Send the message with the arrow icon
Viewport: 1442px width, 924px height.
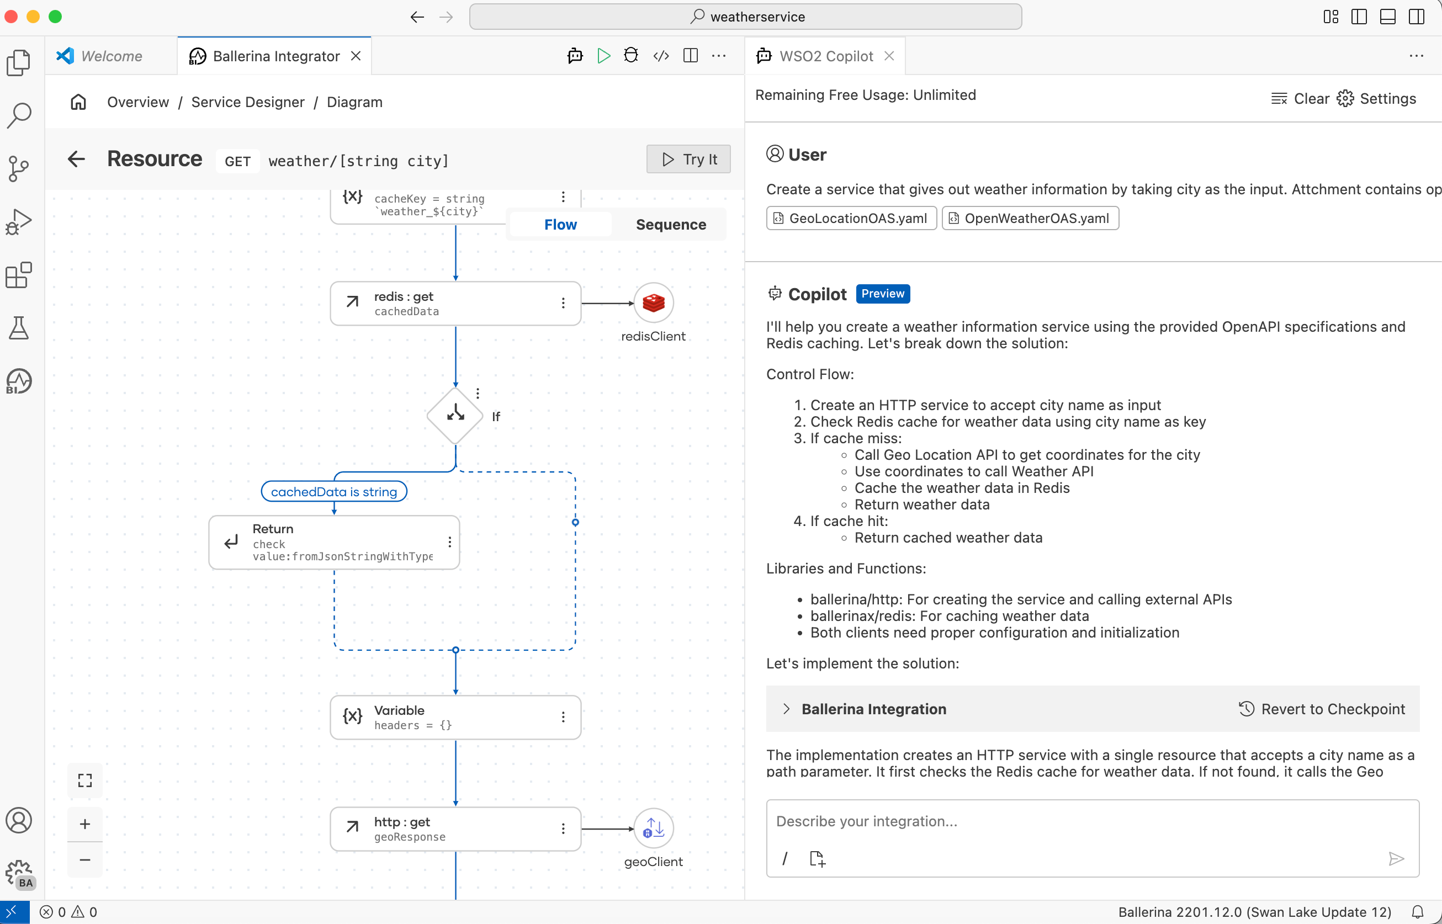click(x=1396, y=859)
